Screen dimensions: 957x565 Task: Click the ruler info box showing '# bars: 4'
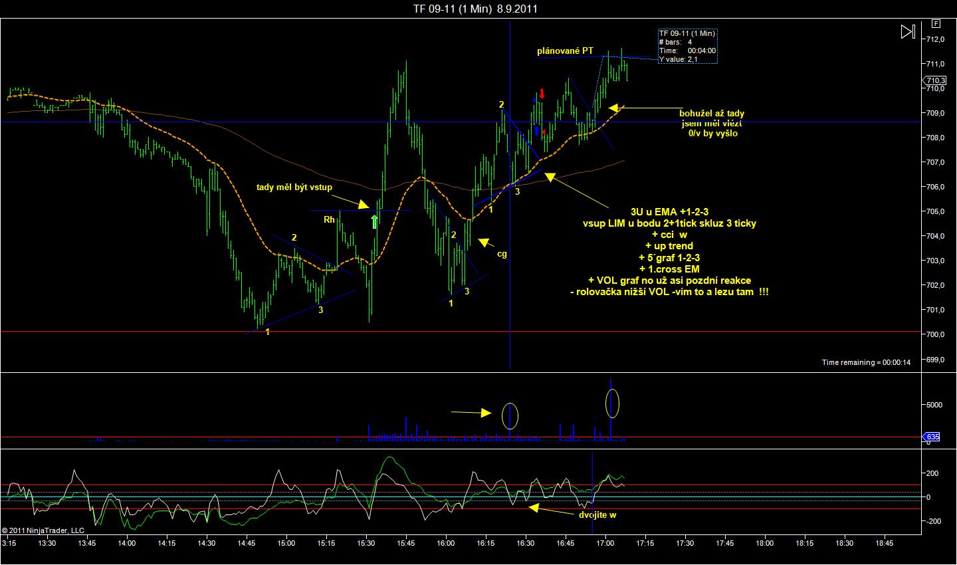coord(687,46)
